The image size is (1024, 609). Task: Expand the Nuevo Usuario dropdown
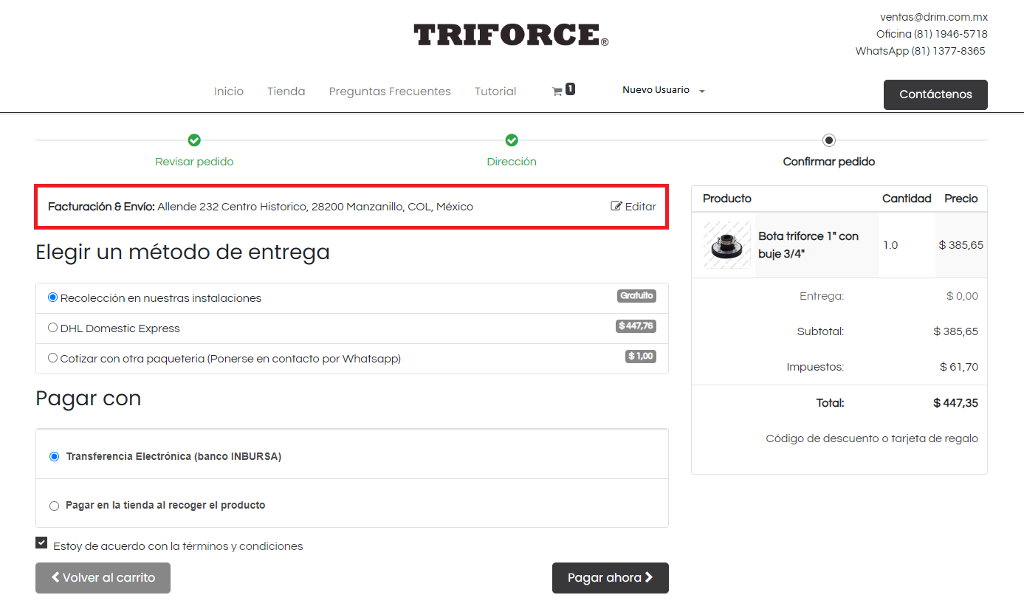[x=664, y=90]
